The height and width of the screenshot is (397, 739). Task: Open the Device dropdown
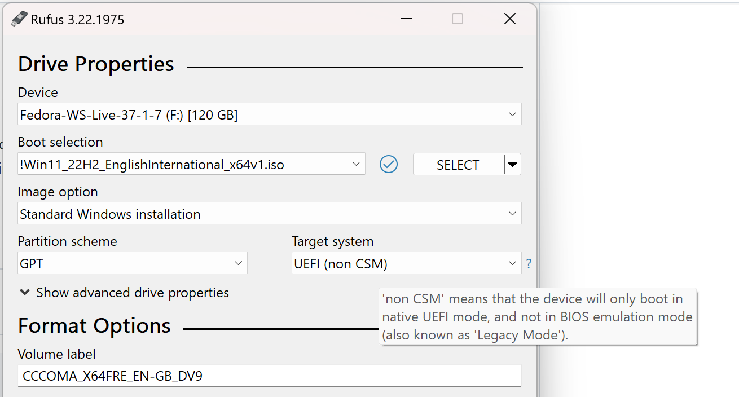coord(513,114)
